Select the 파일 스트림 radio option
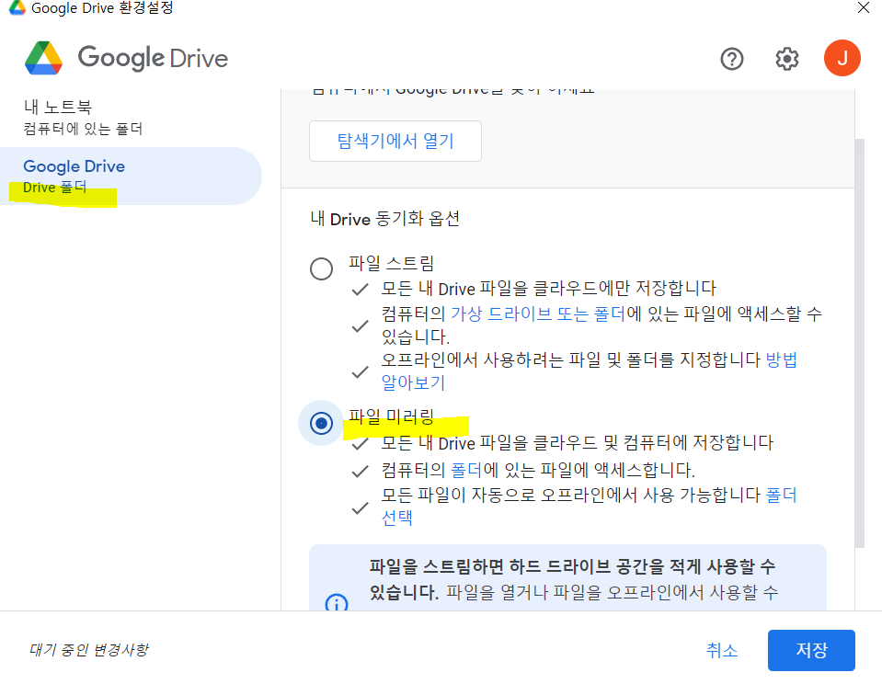This screenshot has width=882, height=684. click(321, 268)
